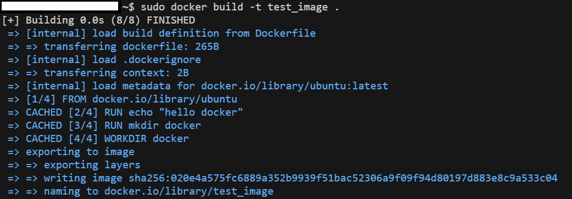Click the 'Building 0.0s (8/8) FINISHED' line
Screen dimensions: 572x199
pos(98,20)
